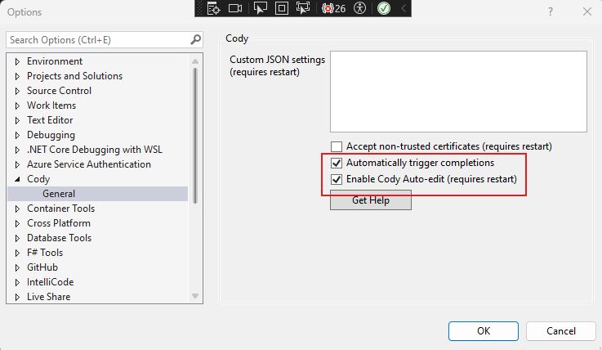Select Environment category label
The width and height of the screenshot is (602, 350).
(x=55, y=61)
